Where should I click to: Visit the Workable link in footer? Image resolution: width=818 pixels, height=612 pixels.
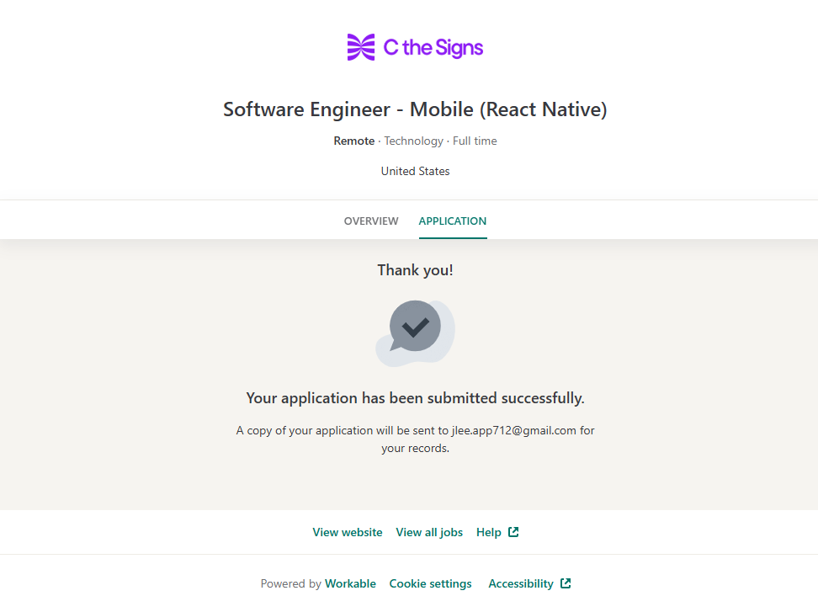350,583
